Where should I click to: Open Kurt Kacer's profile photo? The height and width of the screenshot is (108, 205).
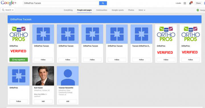click(43, 76)
